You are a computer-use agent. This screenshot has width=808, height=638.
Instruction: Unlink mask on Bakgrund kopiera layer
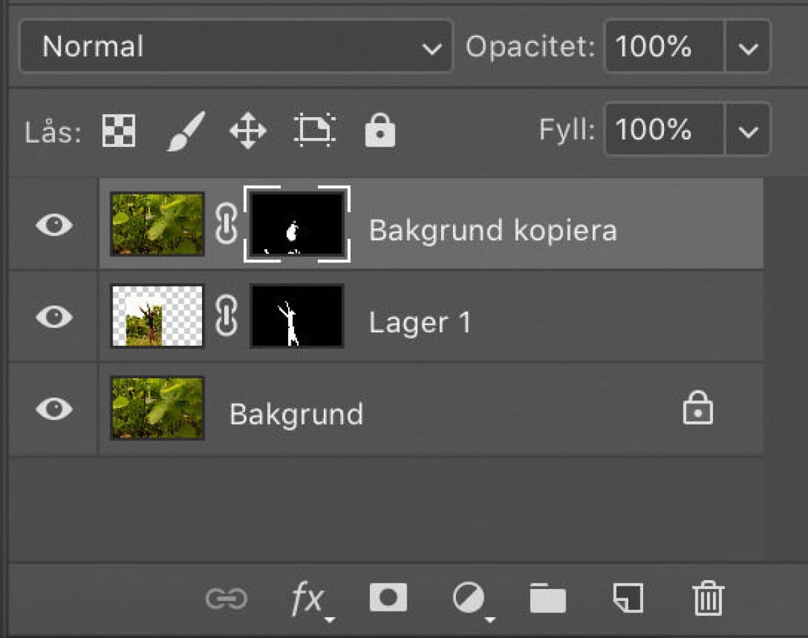(x=226, y=225)
